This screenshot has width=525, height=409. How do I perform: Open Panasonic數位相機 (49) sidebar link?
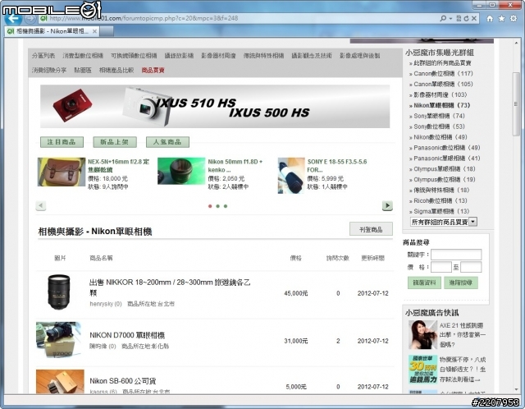pyautogui.click(x=446, y=148)
